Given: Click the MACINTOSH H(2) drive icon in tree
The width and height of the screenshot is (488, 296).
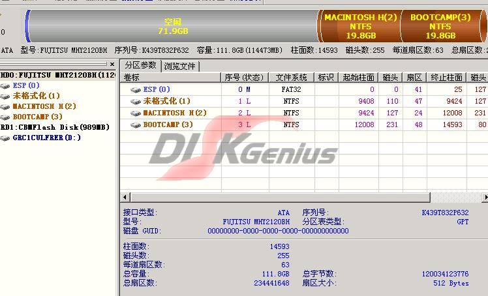Looking at the screenshot, I should 5,107.
